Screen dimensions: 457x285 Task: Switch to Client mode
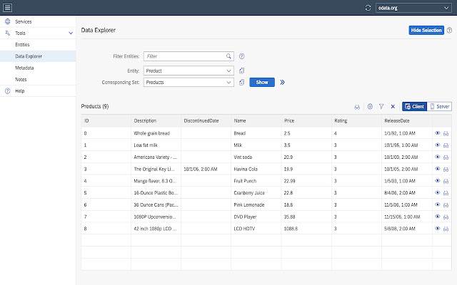coord(414,106)
